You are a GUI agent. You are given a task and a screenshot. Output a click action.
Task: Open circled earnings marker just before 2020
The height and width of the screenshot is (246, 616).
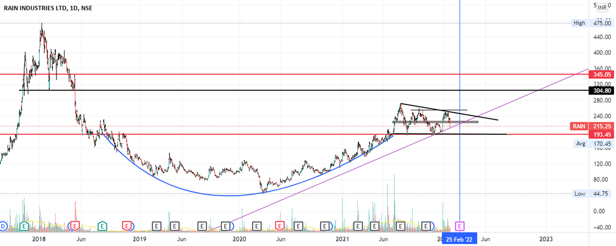(225, 226)
